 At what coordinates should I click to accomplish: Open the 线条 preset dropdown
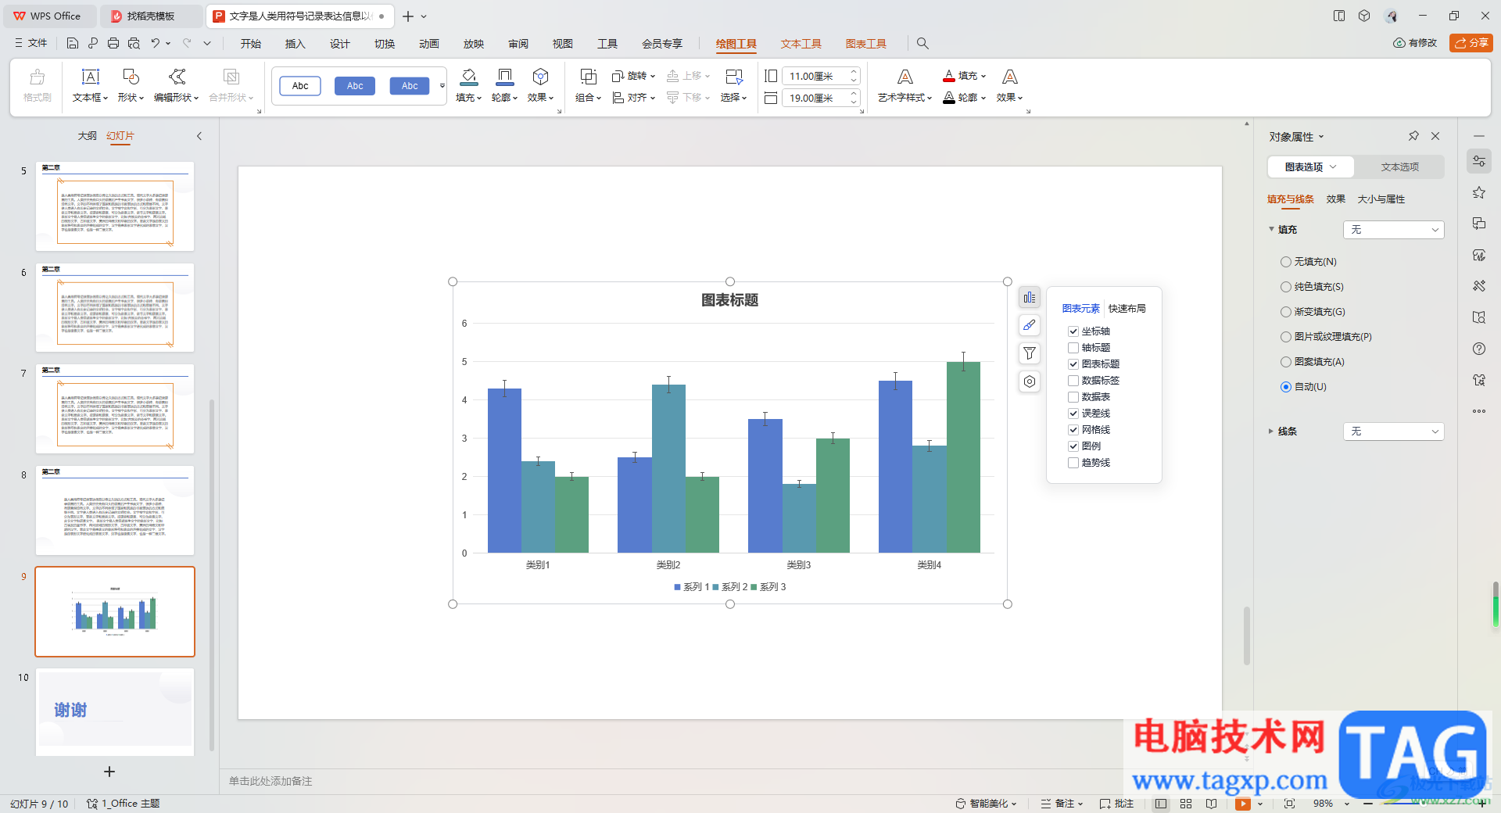pyautogui.click(x=1393, y=432)
